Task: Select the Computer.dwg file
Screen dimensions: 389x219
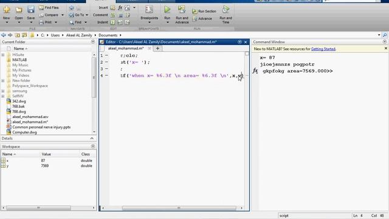Action: (24, 133)
